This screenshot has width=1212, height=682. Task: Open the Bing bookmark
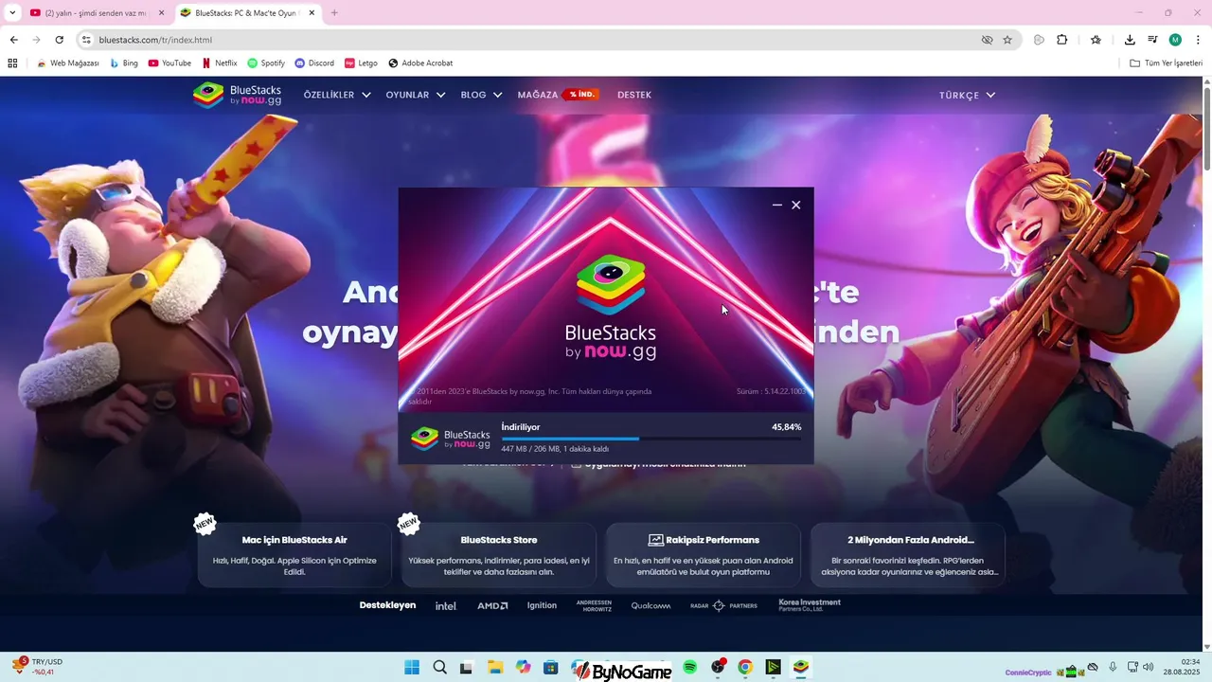point(124,63)
